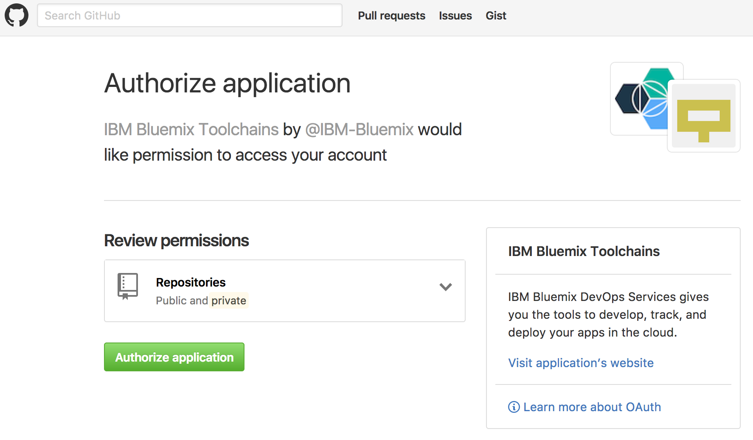Image resolution: width=753 pixels, height=440 pixels.
Task: Click the yellow user avatar thumbnail
Action: (704, 116)
